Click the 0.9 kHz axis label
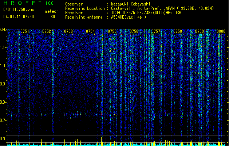The width and height of the screenshot is (229, 146). [x=3, y=84]
